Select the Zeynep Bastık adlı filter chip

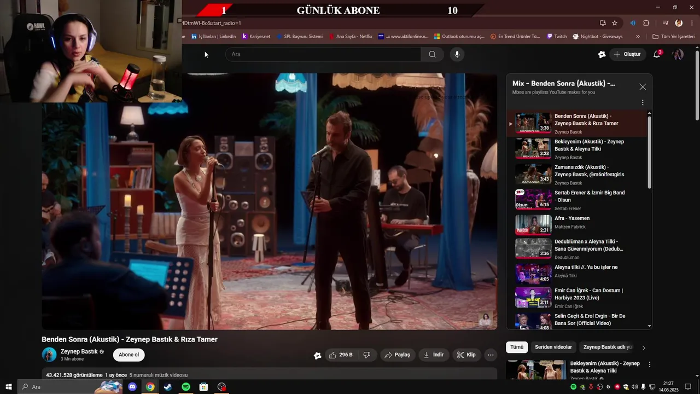[608, 347]
